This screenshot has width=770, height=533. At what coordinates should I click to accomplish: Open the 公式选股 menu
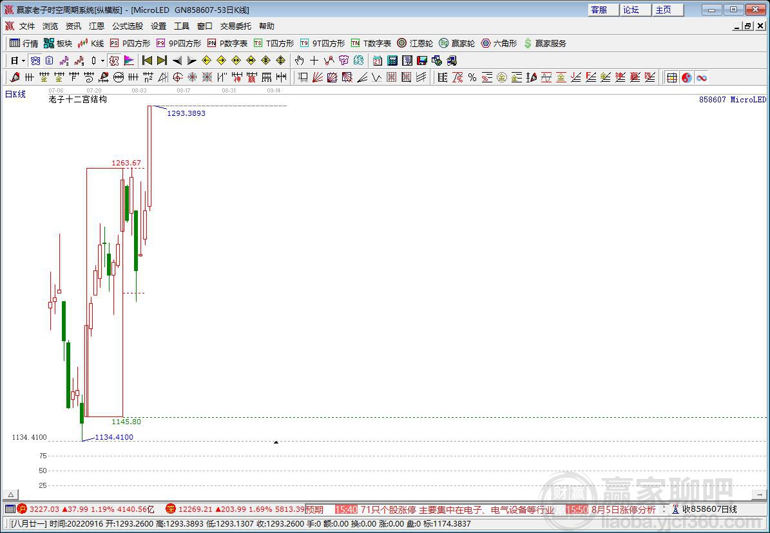tap(128, 26)
